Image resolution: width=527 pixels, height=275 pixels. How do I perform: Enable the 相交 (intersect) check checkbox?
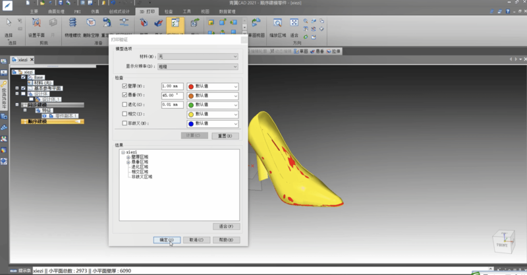[125, 113]
